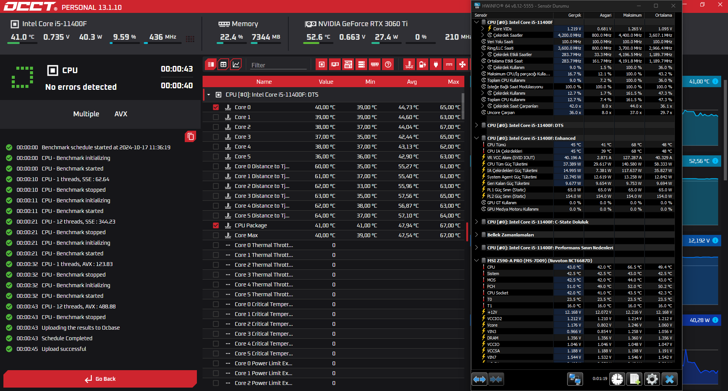Click memory usage 22.4 % progress bar
The image size is (728, 391).
point(231,43)
